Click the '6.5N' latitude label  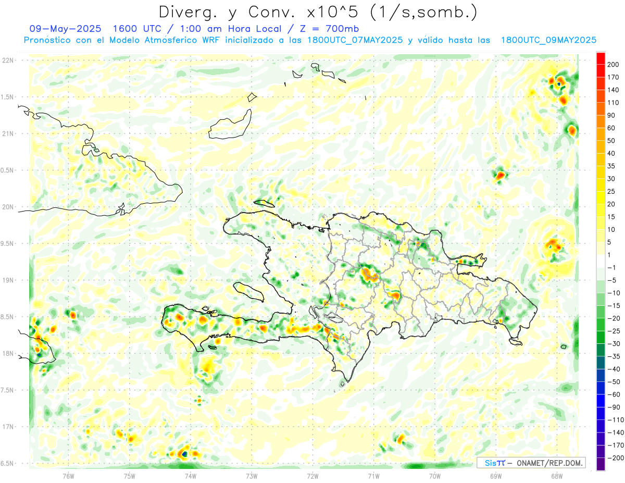(x=7, y=463)
